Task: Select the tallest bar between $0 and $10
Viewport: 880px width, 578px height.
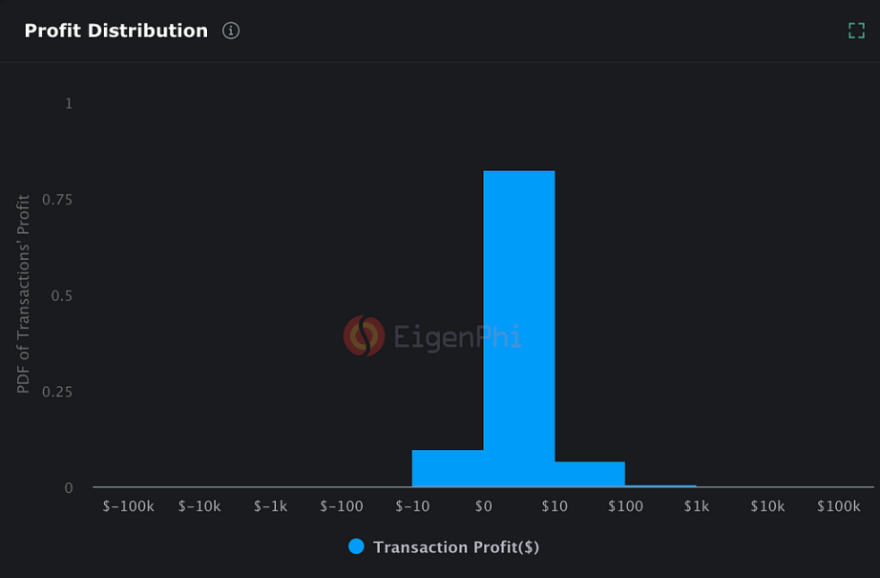Action: 519,329
